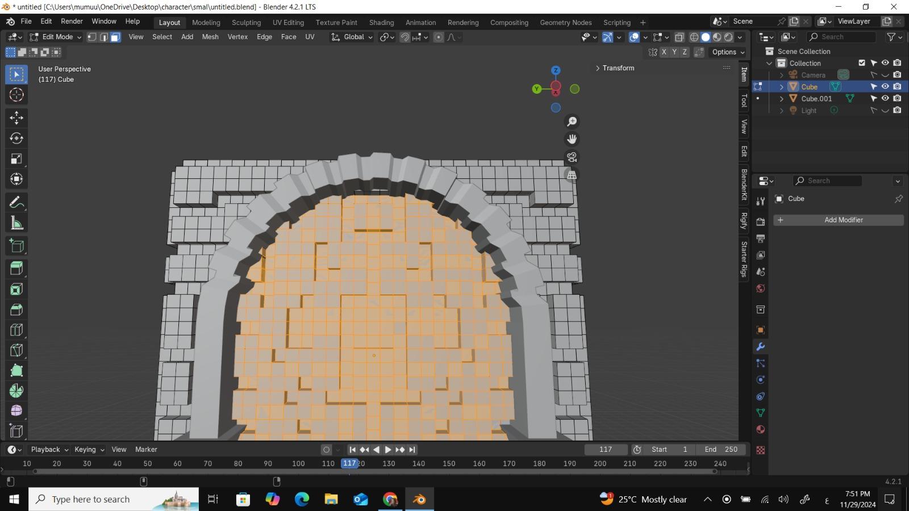Switch to the UV Editing workspace tab
Screen dimensions: 909x511
pos(288,23)
